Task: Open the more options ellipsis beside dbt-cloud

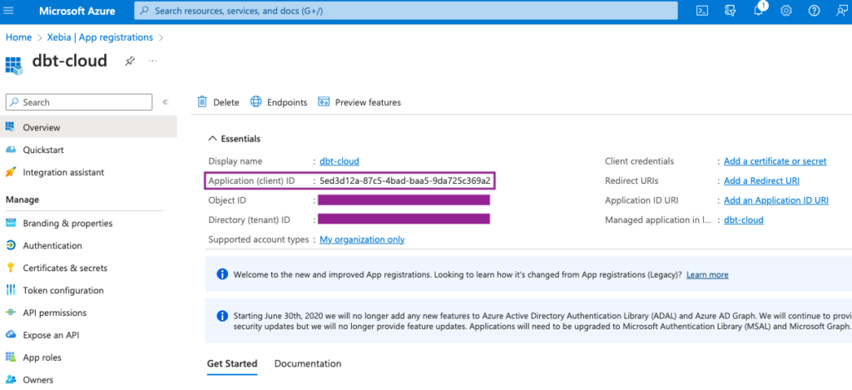Action: tap(152, 61)
